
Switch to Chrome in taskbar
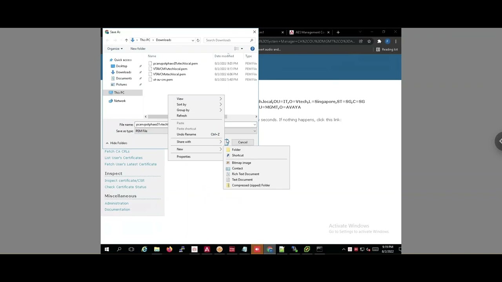pyautogui.click(x=270, y=249)
